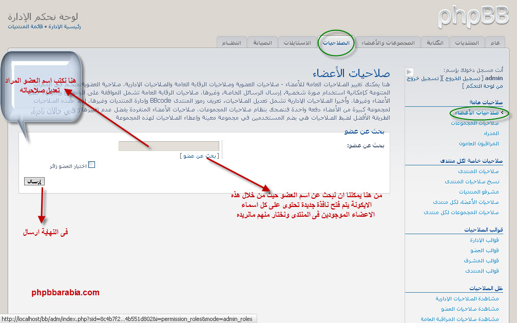Open 'مشاهدة صلاحيات العضو' sidebar link
This screenshot has width=517, height=323.
tap(470, 309)
